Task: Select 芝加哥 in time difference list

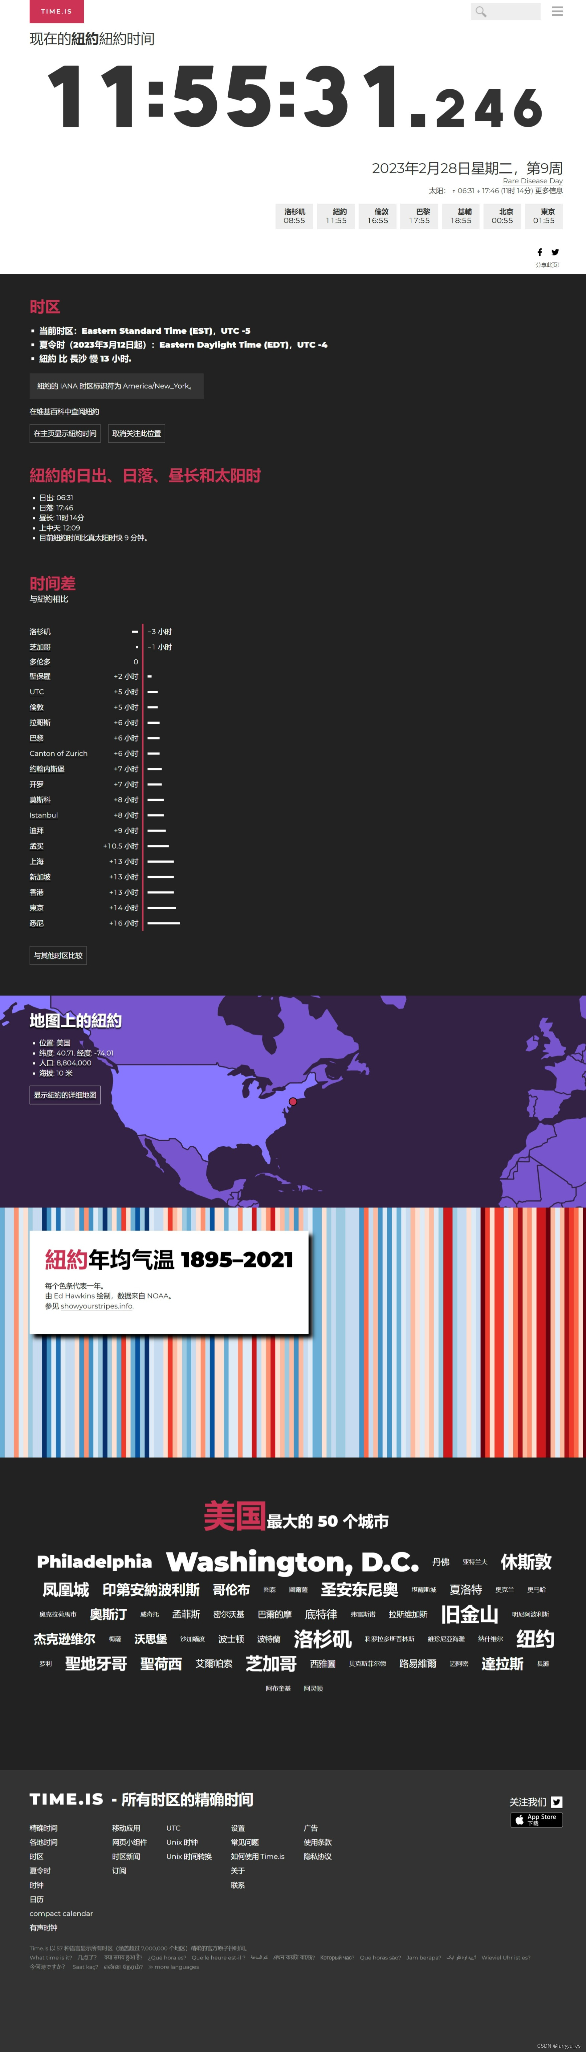Action: point(40,647)
